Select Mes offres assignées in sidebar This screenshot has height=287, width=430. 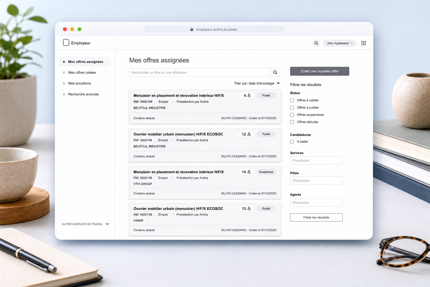85,62
